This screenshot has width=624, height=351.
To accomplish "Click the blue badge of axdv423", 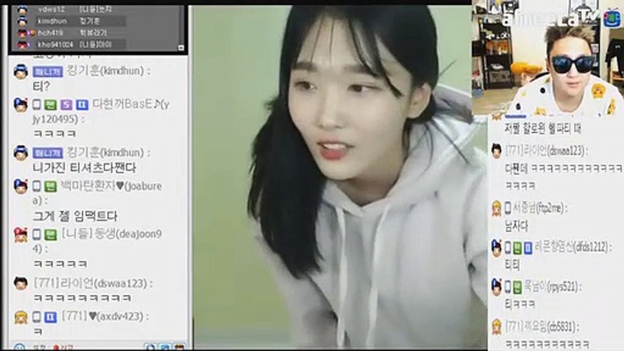I will [x=51, y=317].
